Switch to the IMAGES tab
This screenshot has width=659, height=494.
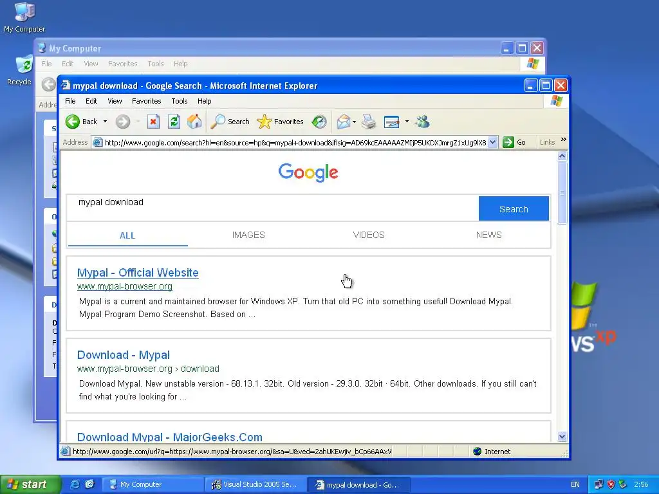point(248,235)
